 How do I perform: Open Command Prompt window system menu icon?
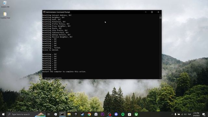(44, 12)
